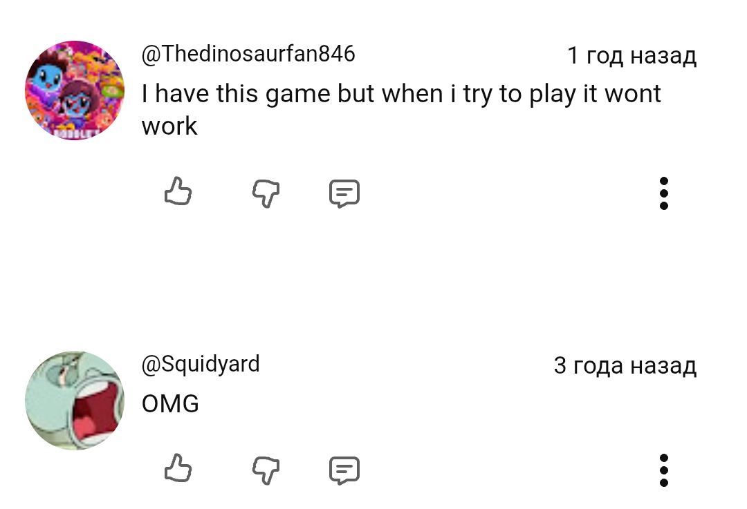Reply to Thedinosaurfan846's comment
The height and width of the screenshot is (509, 747).
[x=344, y=193]
